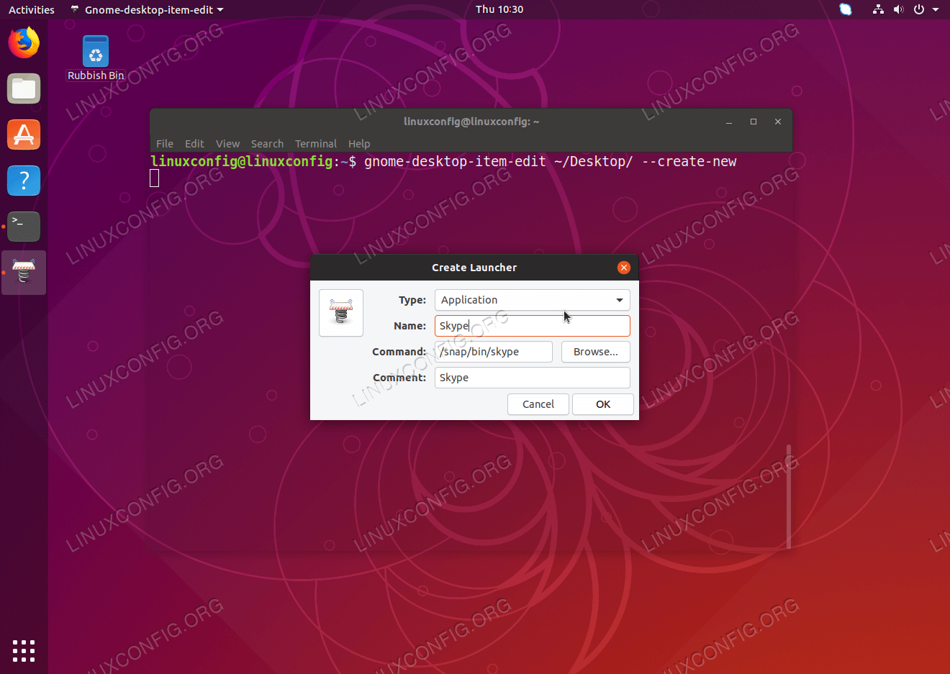The width and height of the screenshot is (950, 674).
Task: Open the Type dropdown set to Application
Action: 533,300
